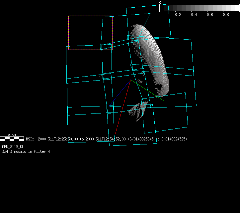Click the frame count range in parentheses
Screen dimensions: 240x213
tap(157, 139)
